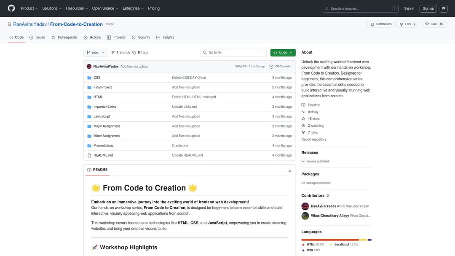
Task: Click the clock icon of 100 Commits
Action: (271, 67)
